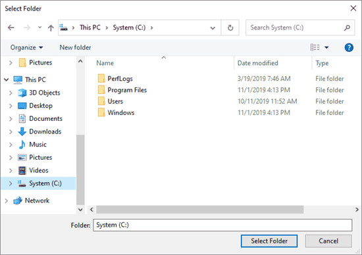
Task: Click the change view icon
Action: click(x=315, y=47)
